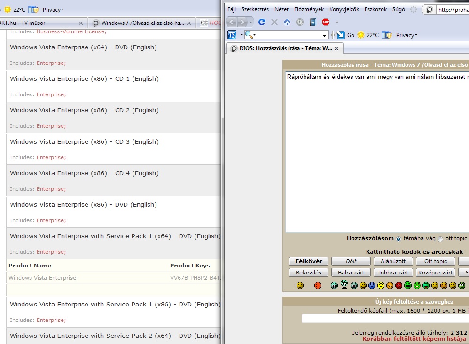
Task: Click the Go arrow icon
Action: (x=341, y=35)
